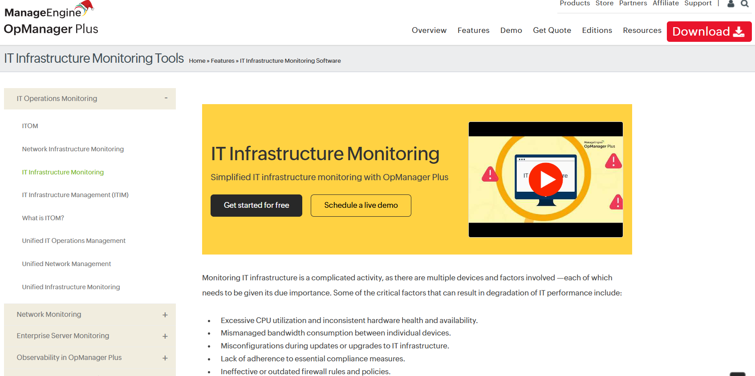This screenshot has width=755, height=376.
Task: Open the Products top link
Action: point(575,4)
